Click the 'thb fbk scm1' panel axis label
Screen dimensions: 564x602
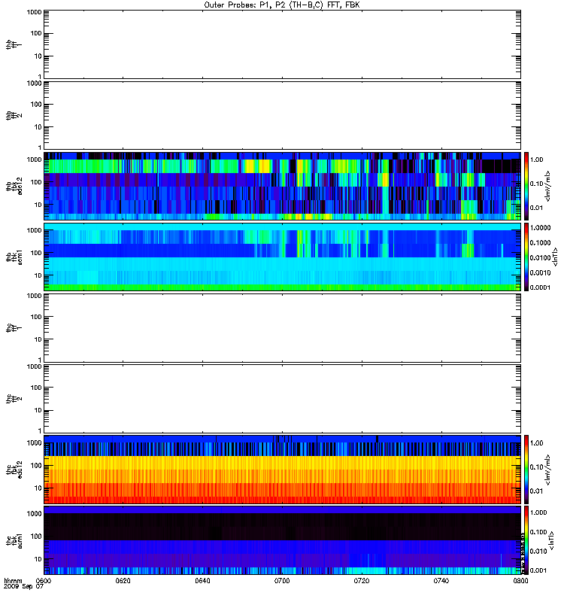coord(14,257)
